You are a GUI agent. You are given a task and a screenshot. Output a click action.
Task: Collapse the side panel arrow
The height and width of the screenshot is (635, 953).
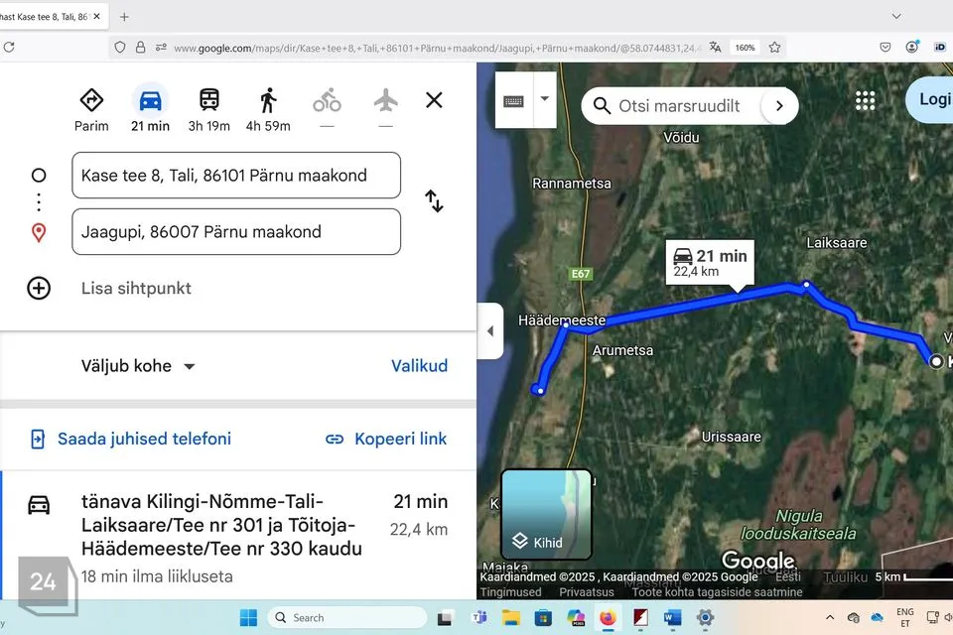(489, 331)
